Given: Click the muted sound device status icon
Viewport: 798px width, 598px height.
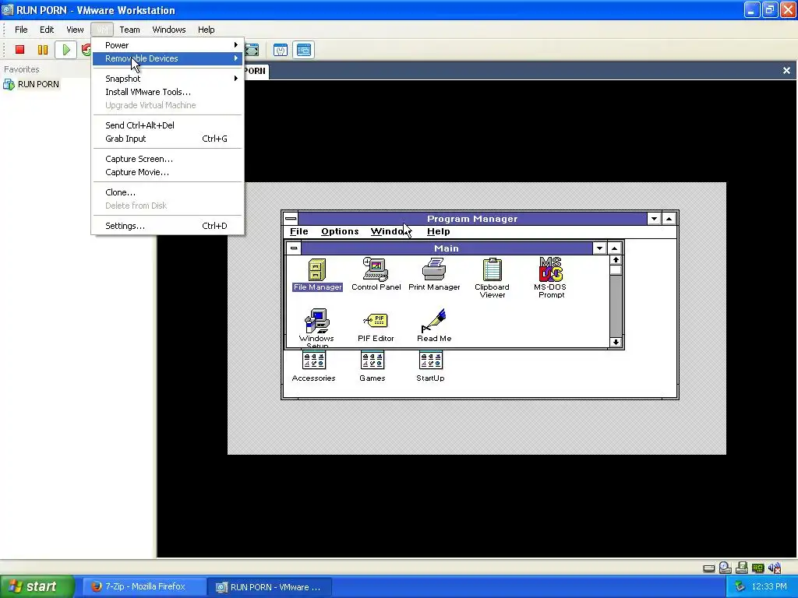Looking at the screenshot, I should pos(775,568).
